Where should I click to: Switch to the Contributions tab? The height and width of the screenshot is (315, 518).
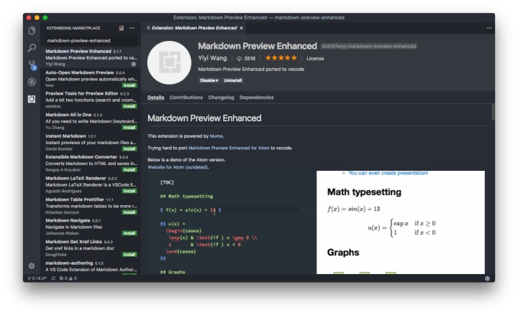coord(186,98)
